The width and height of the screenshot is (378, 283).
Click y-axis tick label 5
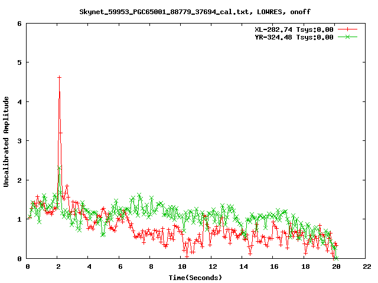tap(19, 62)
